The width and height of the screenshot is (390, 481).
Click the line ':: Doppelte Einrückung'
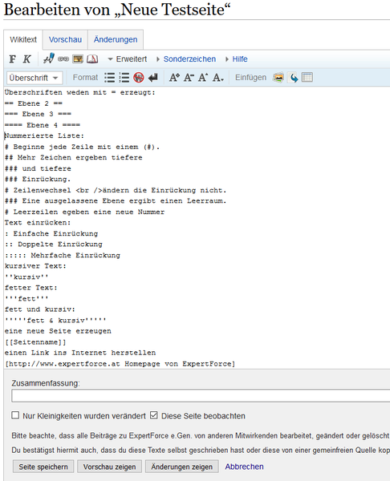pyautogui.click(x=54, y=245)
